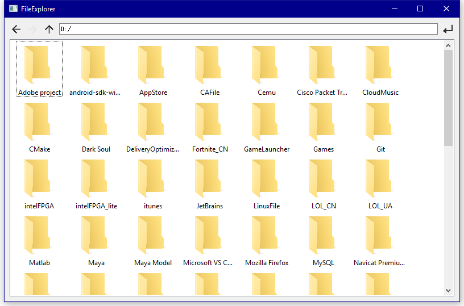Select the android-sdk-wi... folder icon
Screen dimensions: 464x306
(x=94, y=65)
